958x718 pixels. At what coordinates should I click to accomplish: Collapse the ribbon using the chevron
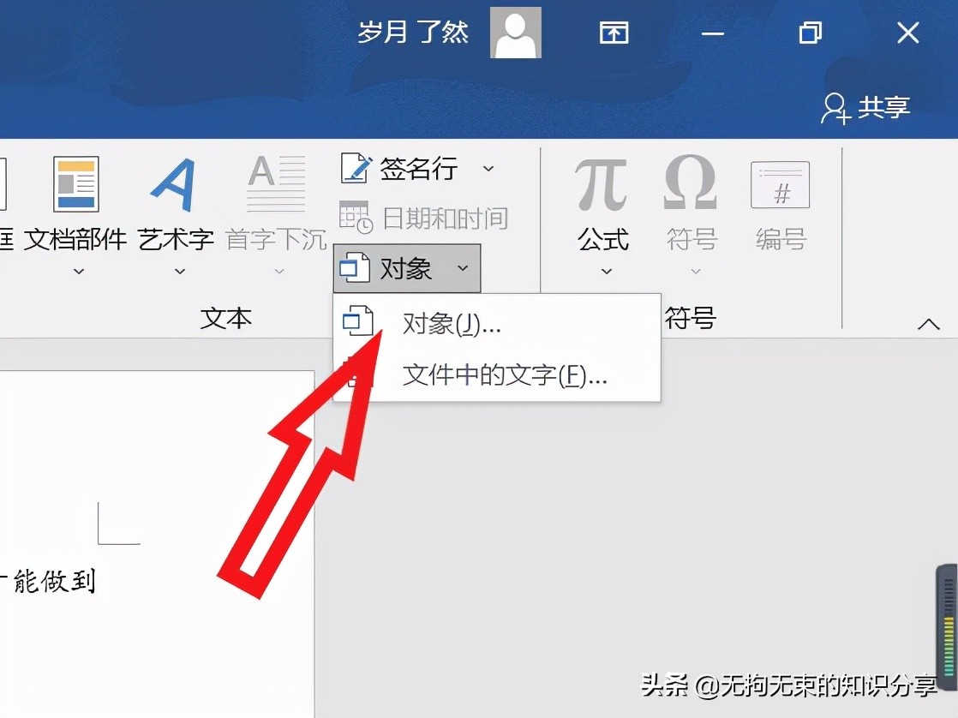[929, 323]
